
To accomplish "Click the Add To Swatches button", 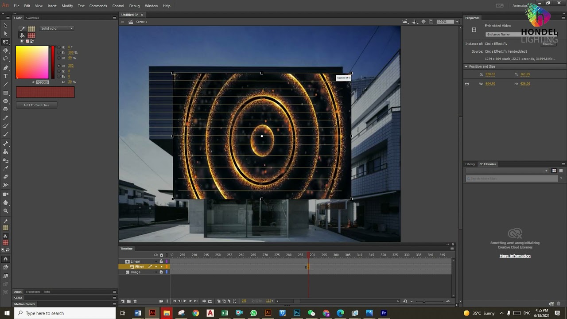I will pos(36,105).
